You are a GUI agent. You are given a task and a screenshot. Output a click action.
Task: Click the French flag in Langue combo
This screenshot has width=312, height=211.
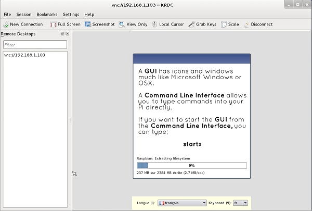pos(162,203)
